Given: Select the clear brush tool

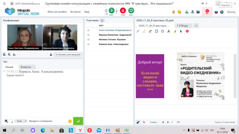Looking at the screenshot, I should click(x=175, y=31).
